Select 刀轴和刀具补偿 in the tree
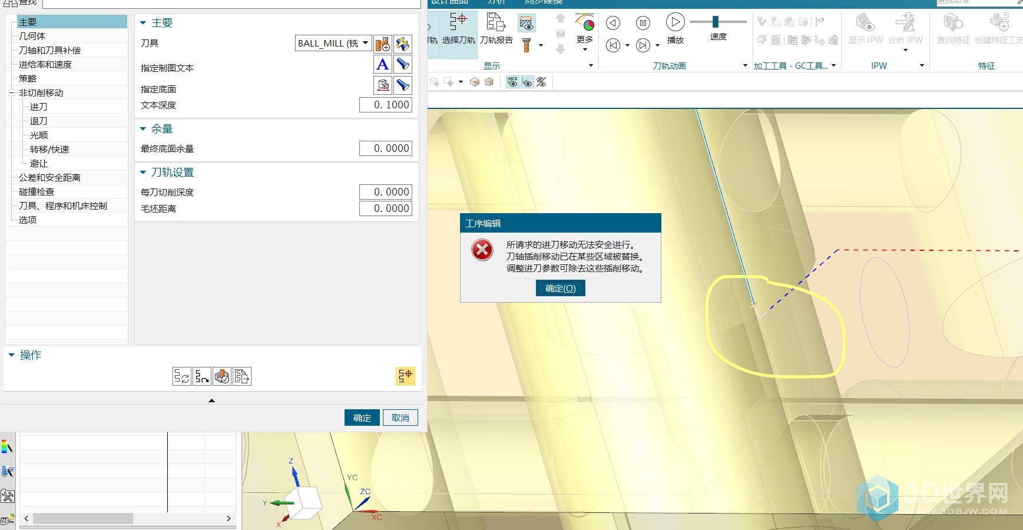Screen dimensions: 1023x530 [x=50, y=50]
